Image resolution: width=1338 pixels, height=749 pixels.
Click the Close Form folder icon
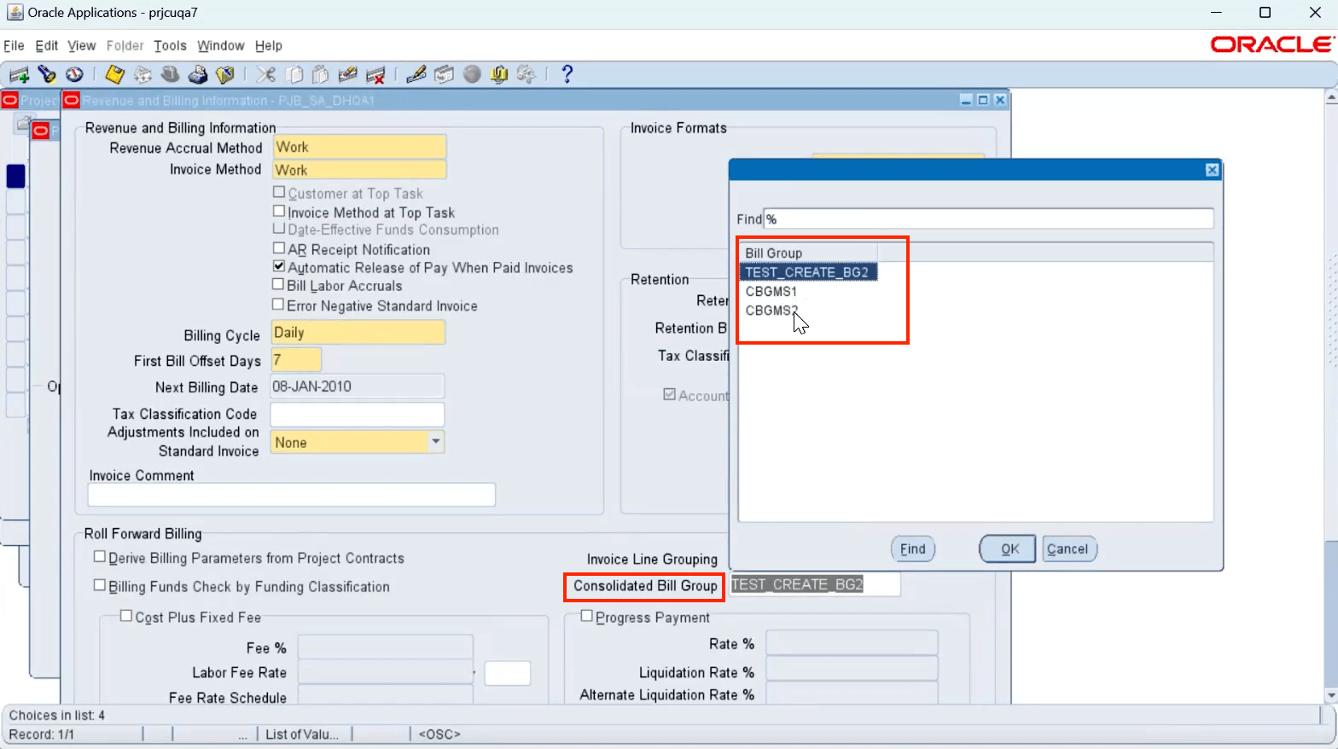[x=225, y=75]
